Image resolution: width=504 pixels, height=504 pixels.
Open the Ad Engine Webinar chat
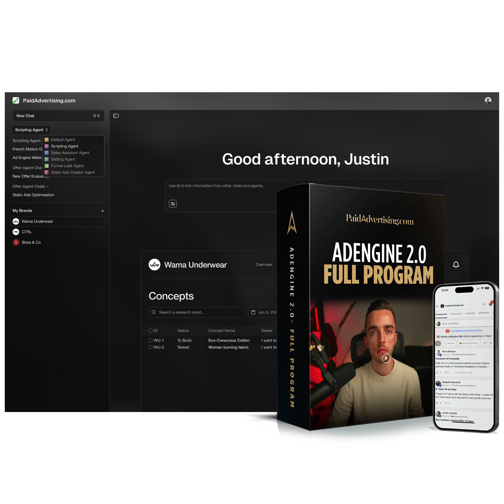(27, 157)
